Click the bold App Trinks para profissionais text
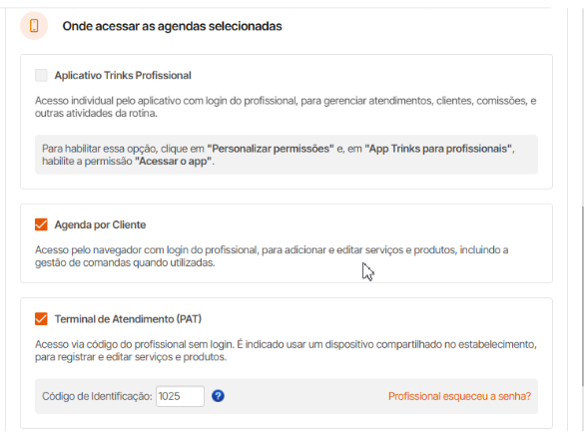 point(438,149)
